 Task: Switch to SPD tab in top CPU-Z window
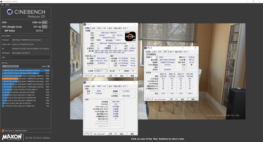click(105, 28)
